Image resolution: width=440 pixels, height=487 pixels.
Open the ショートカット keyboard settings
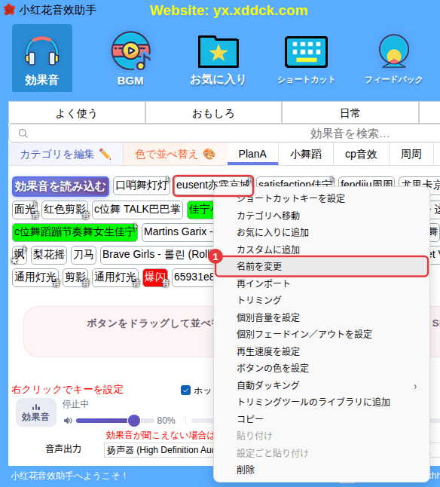[306, 60]
